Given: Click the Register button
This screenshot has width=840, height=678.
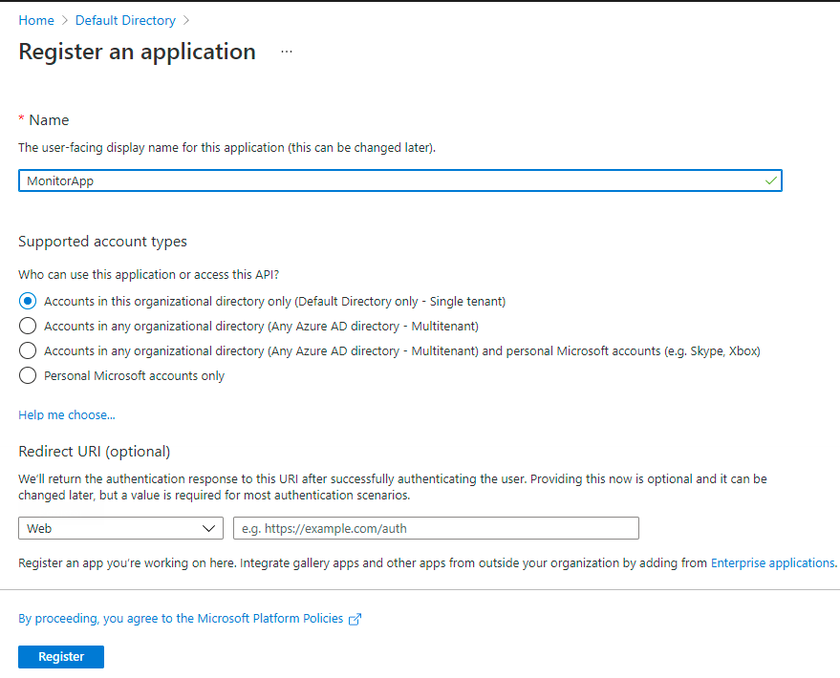Looking at the screenshot, I should (61, 657).
